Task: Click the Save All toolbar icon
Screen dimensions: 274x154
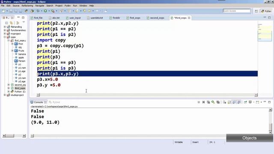Action: pos(16,11)
